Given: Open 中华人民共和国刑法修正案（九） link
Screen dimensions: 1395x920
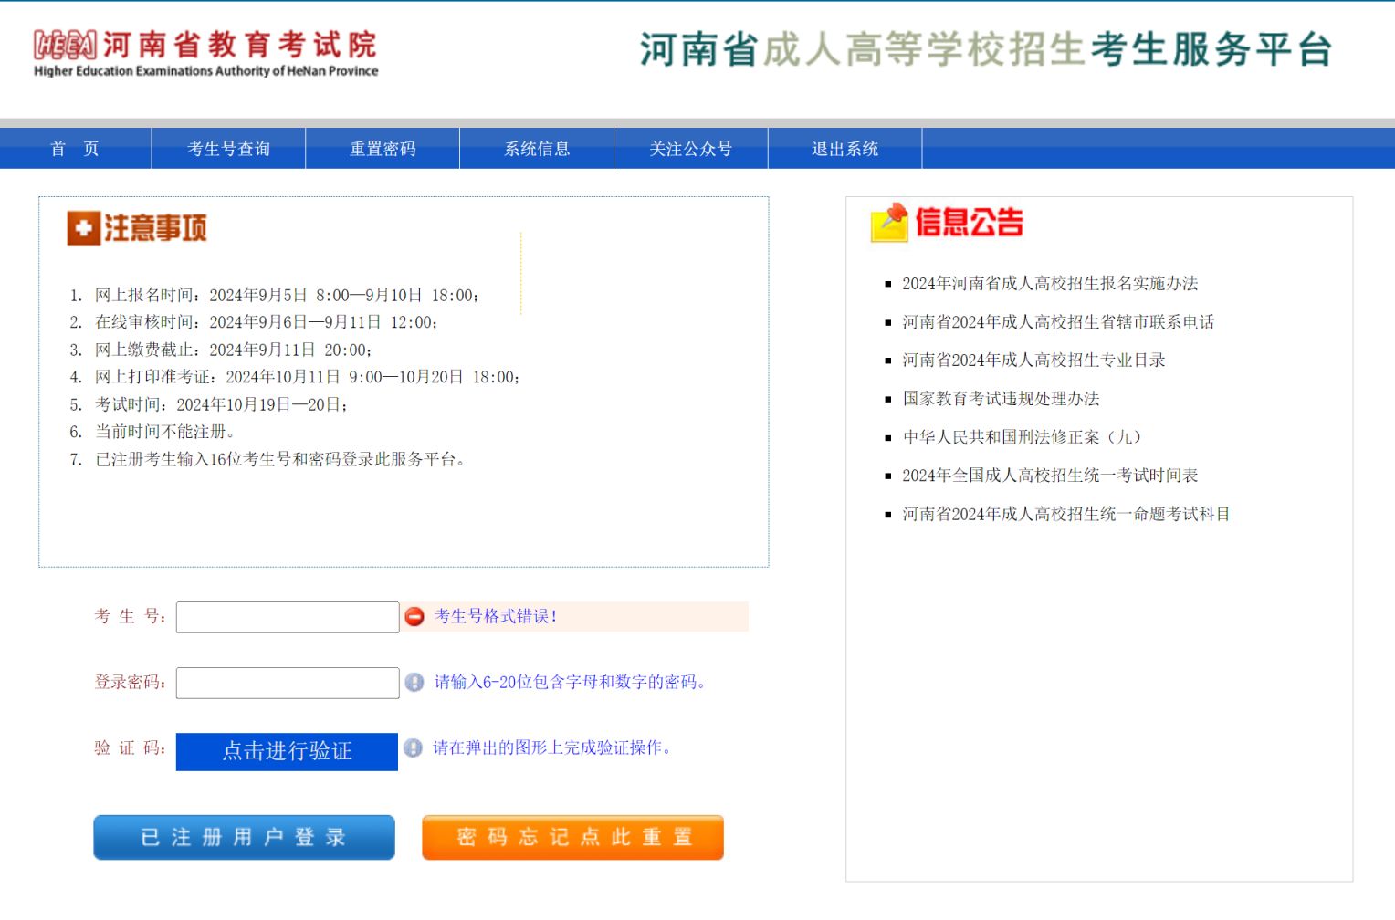Looking at the screenshot, I should tap(1023, 437).
